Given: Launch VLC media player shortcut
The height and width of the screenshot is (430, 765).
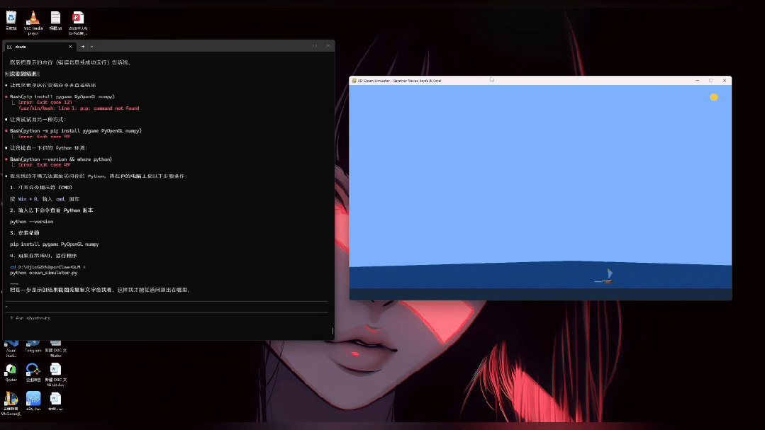Looking at the screenshot, I should point(33,23).
